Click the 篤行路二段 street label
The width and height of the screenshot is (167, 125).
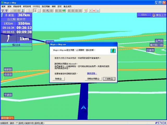(157, 45)
